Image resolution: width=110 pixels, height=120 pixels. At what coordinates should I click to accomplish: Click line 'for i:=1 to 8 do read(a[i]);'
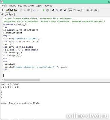pyautogui.click(x=22, y=41)
